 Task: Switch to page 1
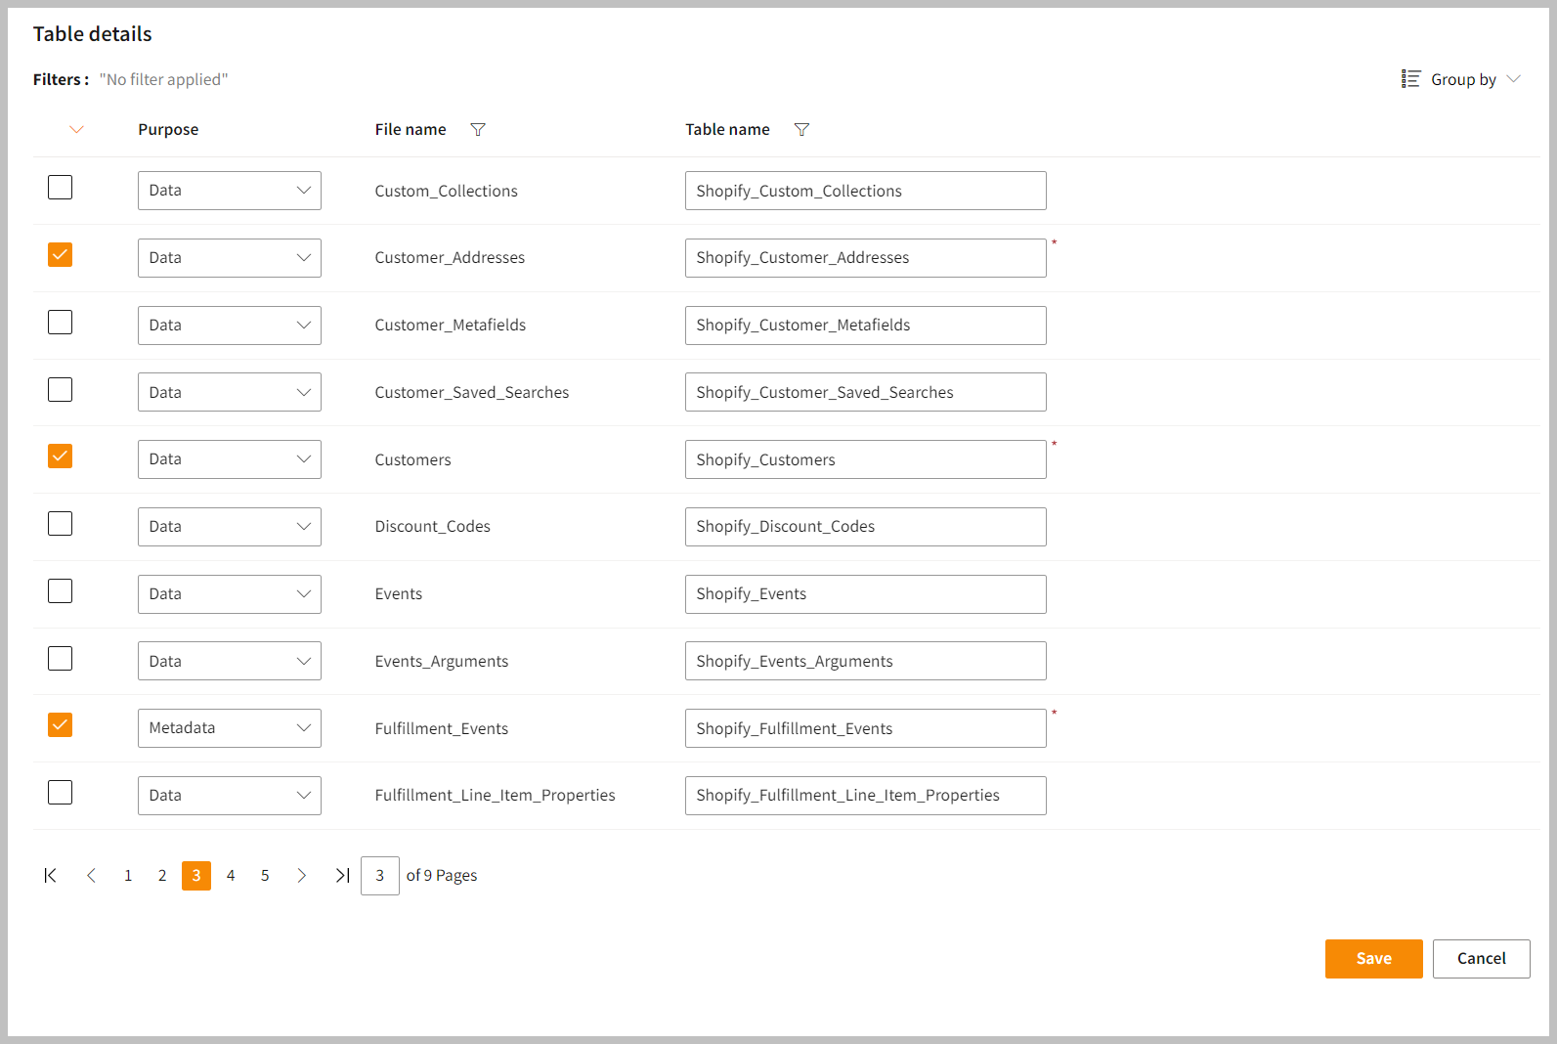click(128, 876)
